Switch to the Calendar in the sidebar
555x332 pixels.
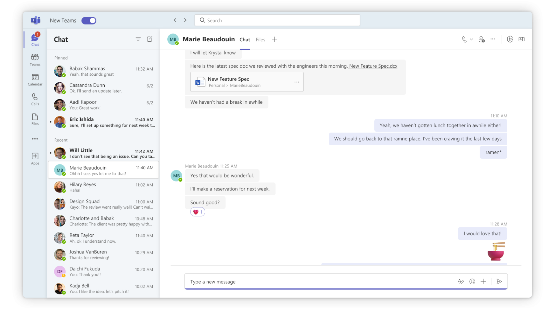coord(35,80)
